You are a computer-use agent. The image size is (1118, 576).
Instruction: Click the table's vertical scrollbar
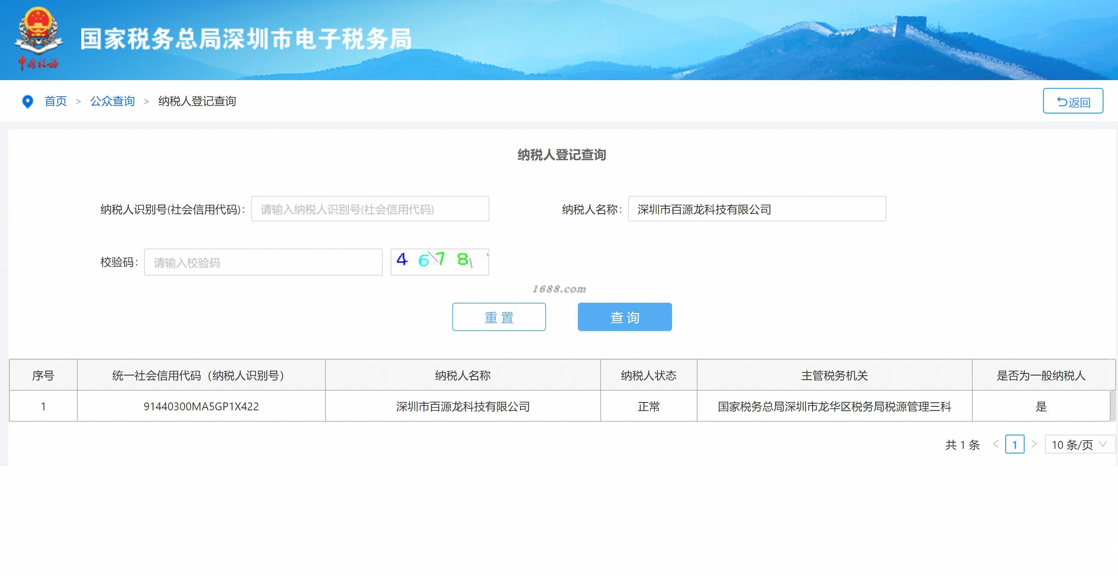(1113, 406)
